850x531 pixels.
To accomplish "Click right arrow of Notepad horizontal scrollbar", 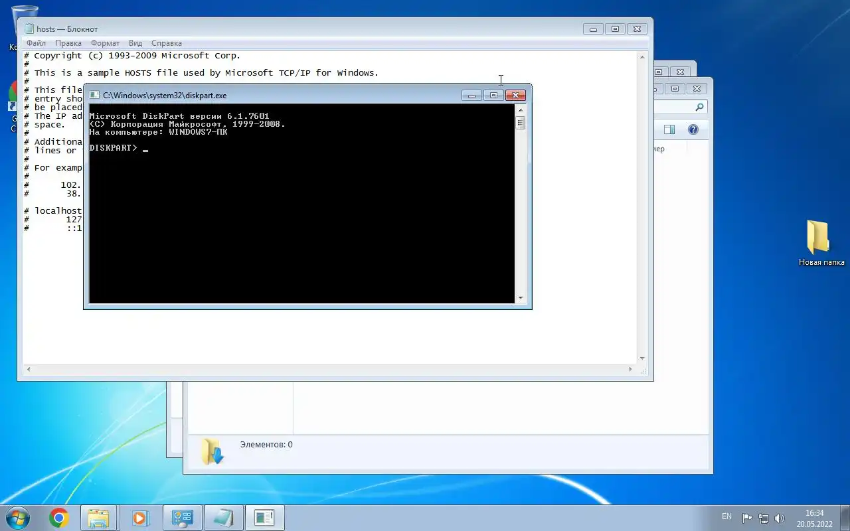I will pos(632,370).
